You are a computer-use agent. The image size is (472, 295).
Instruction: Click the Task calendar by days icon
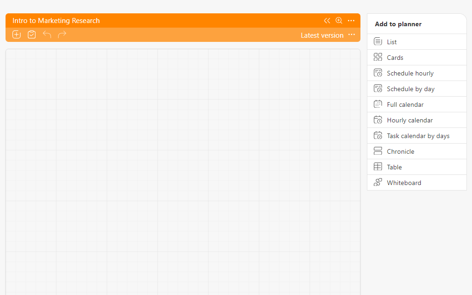[378, 135]
